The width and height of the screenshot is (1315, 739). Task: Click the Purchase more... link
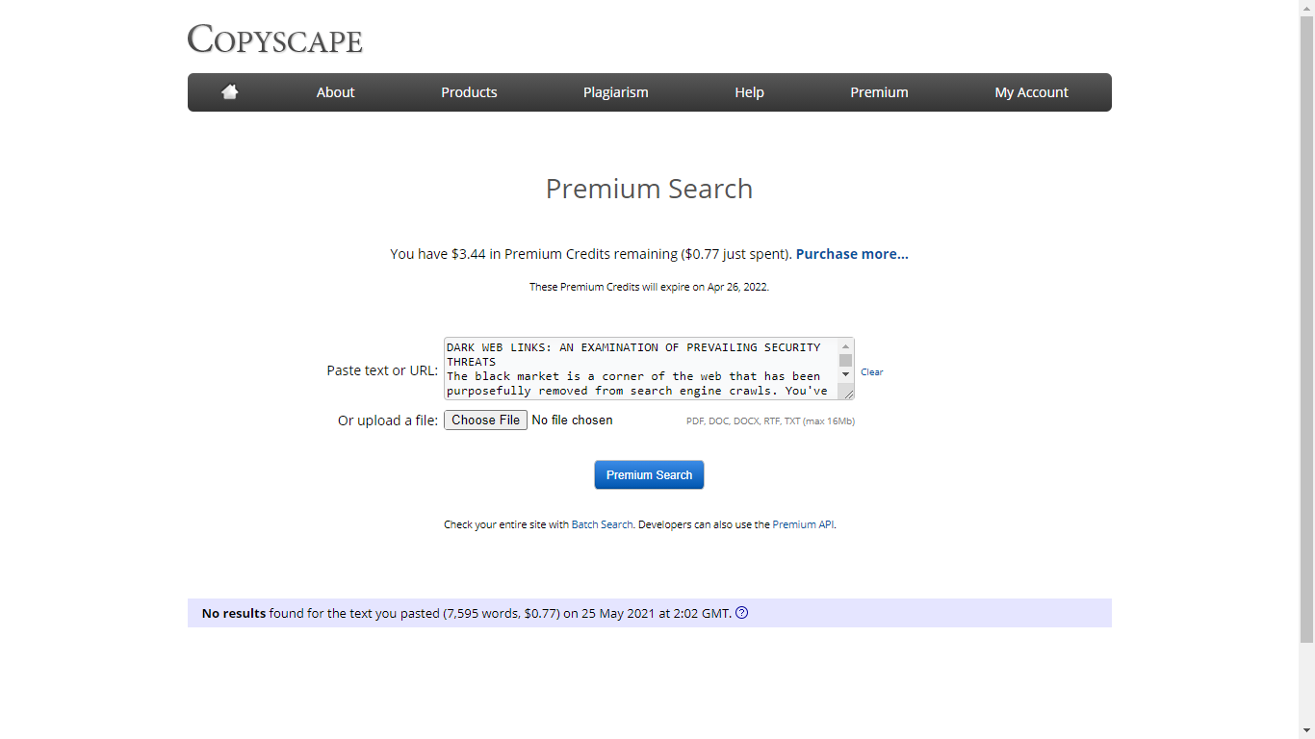pos(852,254)
